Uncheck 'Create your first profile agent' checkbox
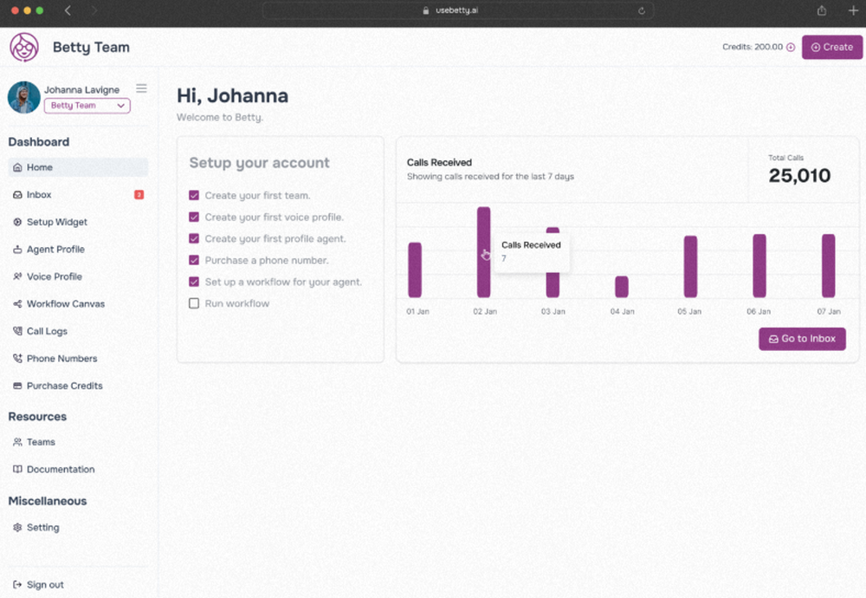 pos(194,238)
